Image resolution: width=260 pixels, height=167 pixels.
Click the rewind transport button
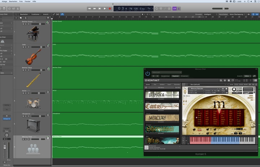coord(90,8)
